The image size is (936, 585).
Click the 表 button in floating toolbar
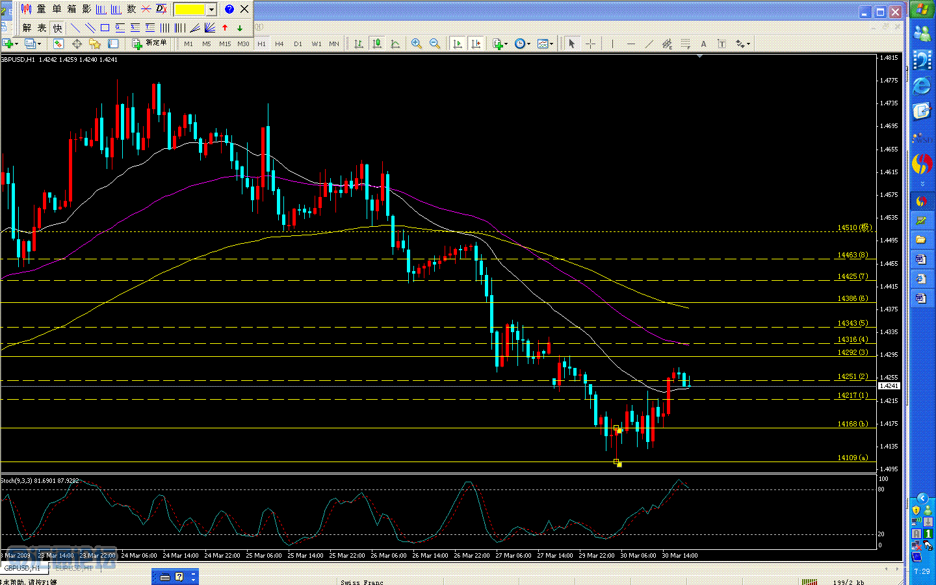point(42,28)
